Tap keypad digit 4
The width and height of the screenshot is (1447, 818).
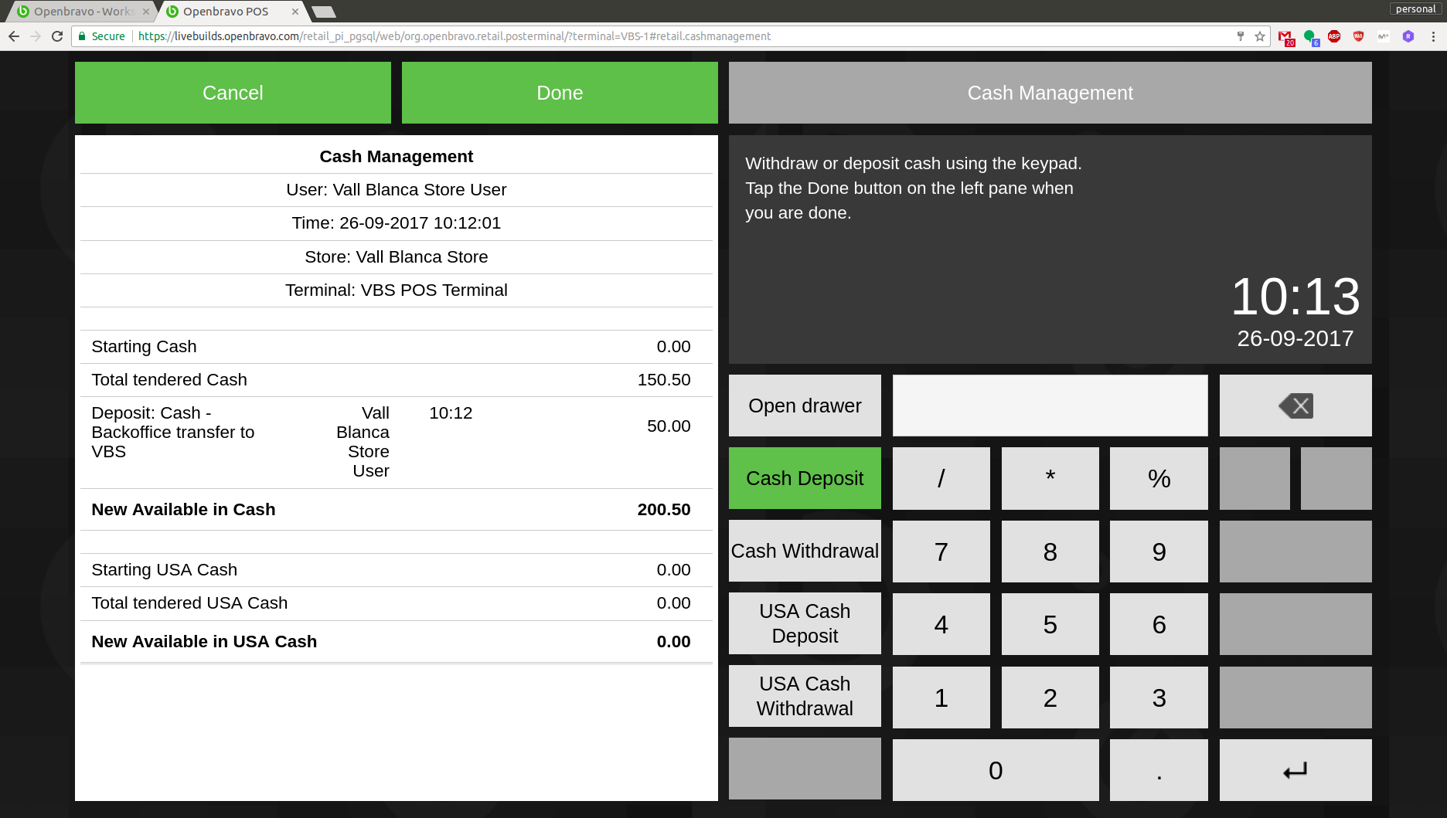pyautogui.click(x=941, y=624)
